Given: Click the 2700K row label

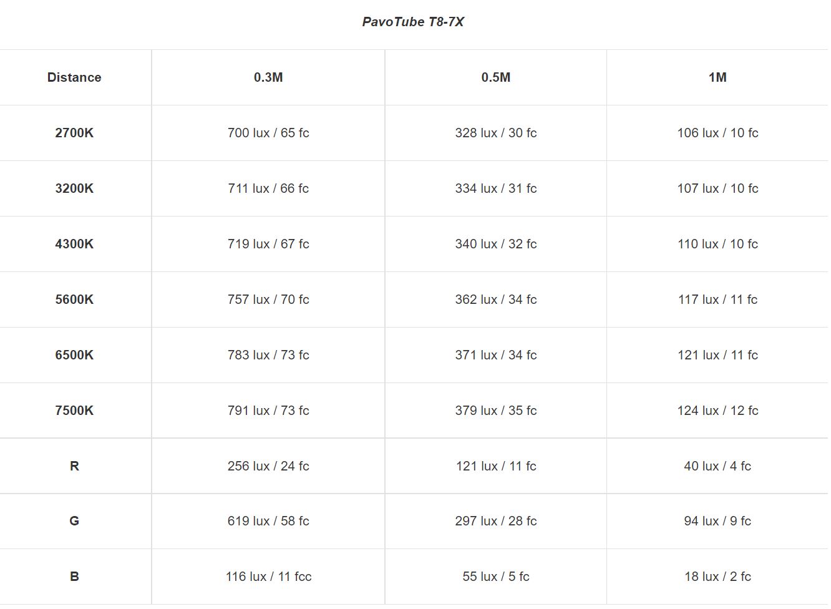Looking at the screenshot, I should point(74,133).
